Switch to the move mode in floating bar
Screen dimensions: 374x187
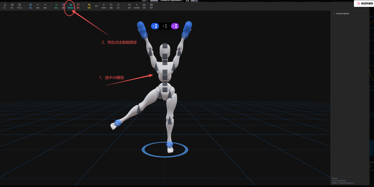click(x=165, y=26)
